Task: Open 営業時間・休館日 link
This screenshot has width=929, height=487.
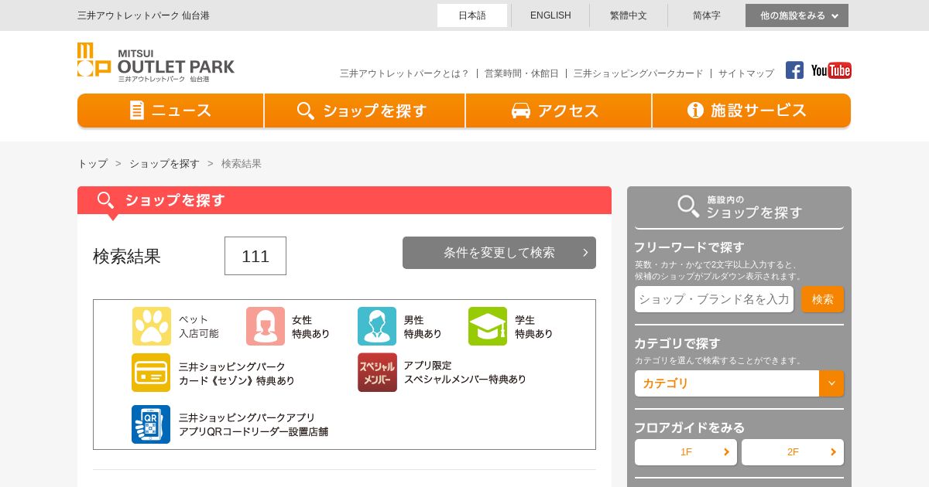Action: pos(522,73)
